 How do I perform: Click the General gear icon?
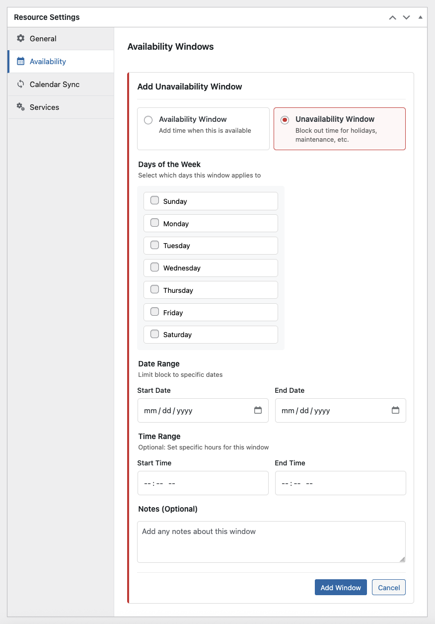point(20,38)
